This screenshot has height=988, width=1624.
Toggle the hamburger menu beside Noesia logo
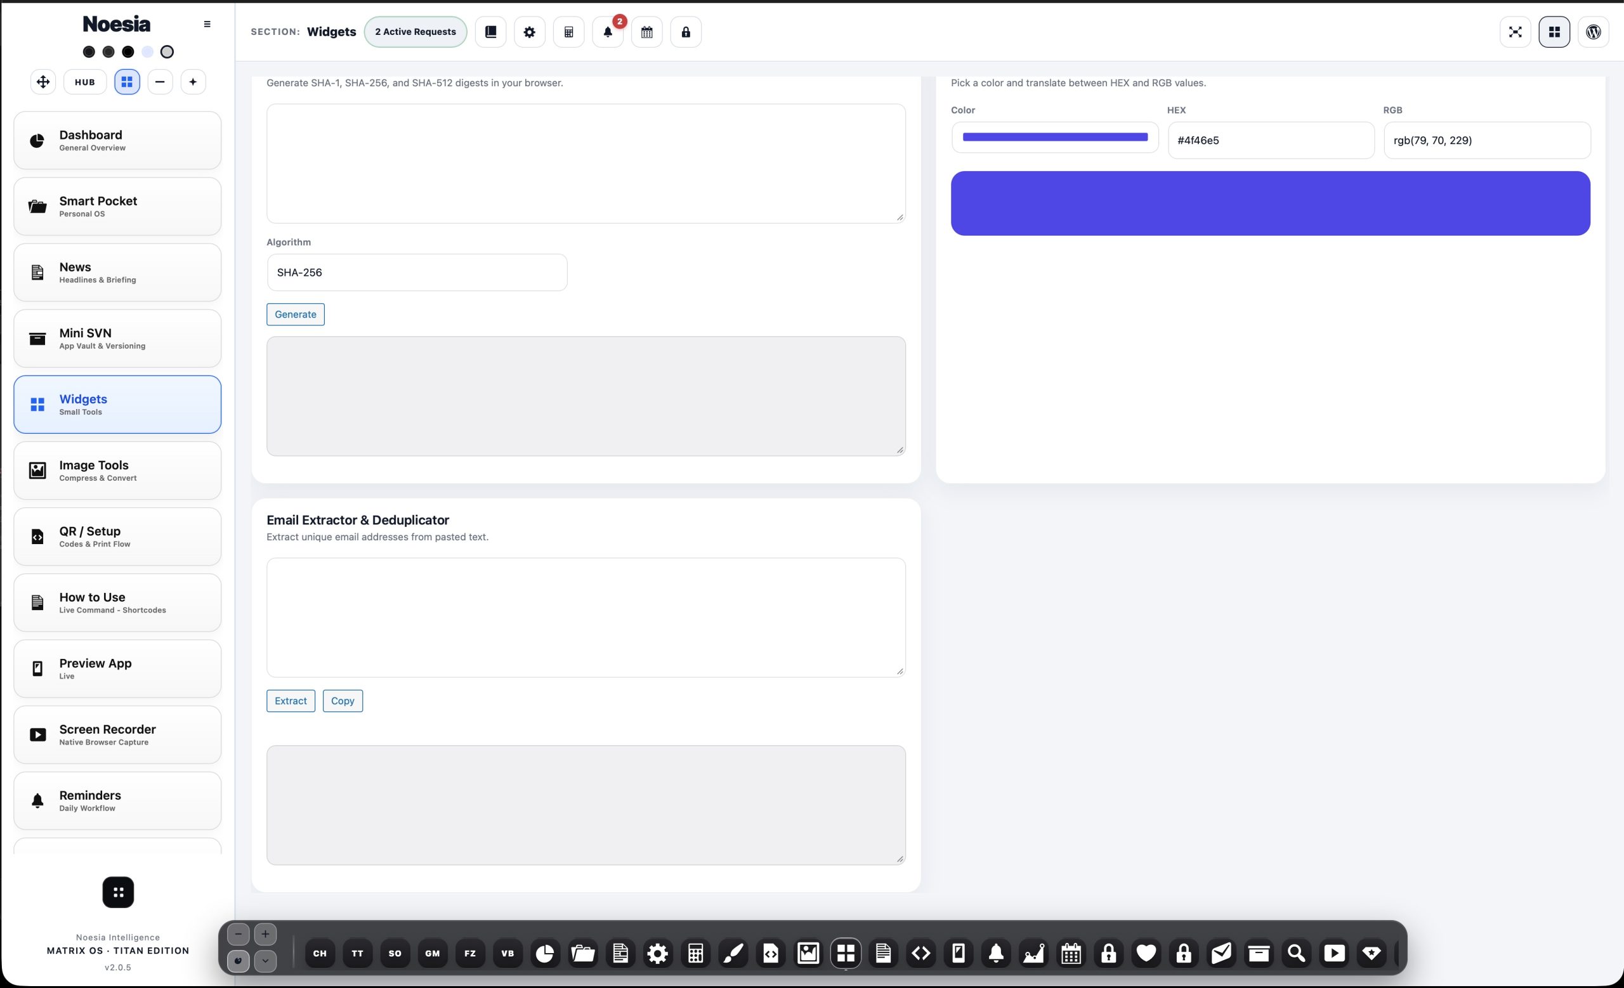point(207,23)
